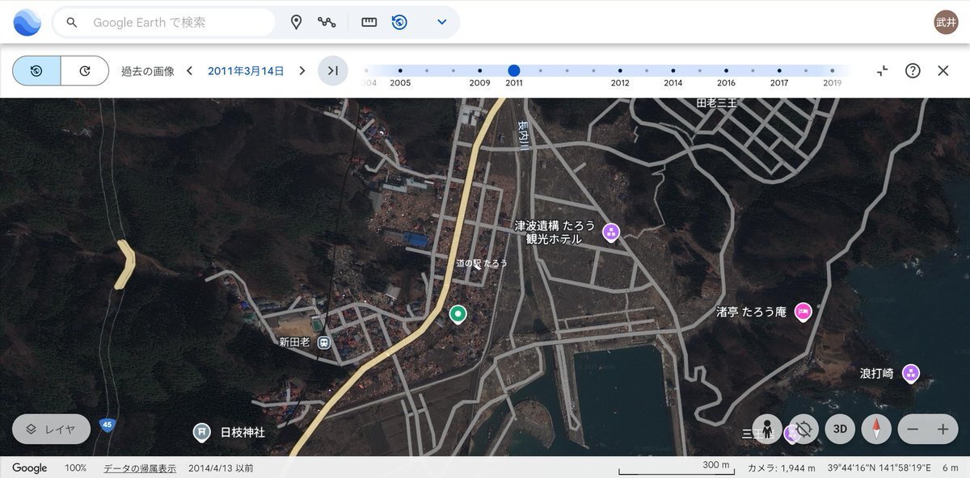This screenshot has width=970, height=478.
Task: Expand the top toolbar dropdown chevron
Action: pyautogui.click(x=442, y=23)
